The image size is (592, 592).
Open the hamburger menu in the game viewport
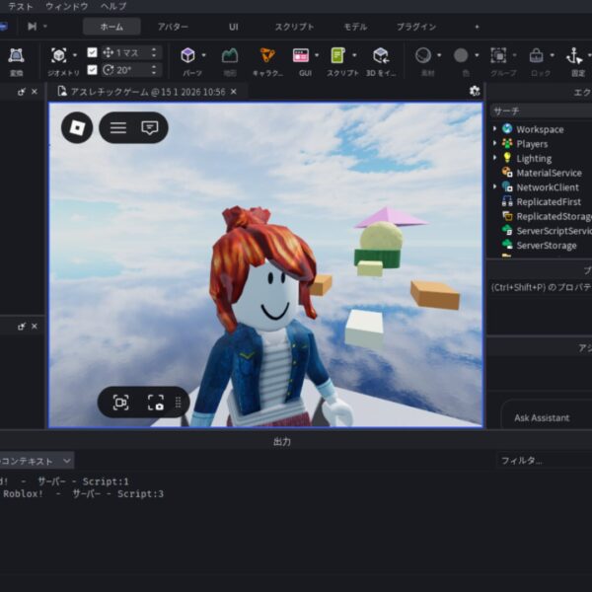pyautogui.click(x=118, y=127)
